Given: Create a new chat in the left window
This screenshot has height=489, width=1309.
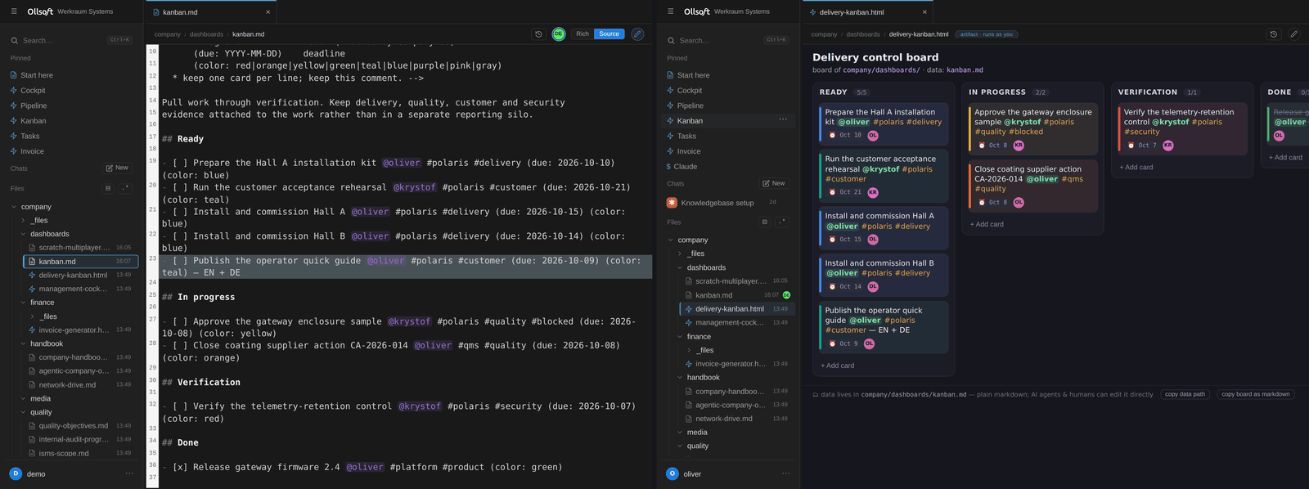Looking at the screenshot, I should (x=117, y=168).
